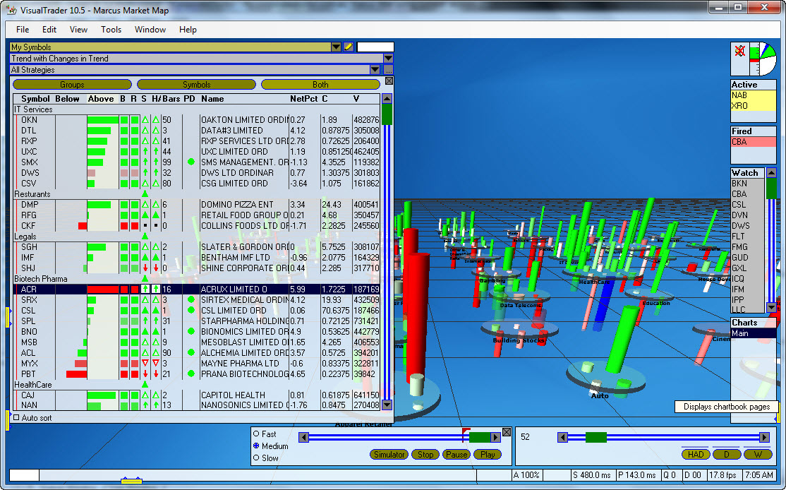786x490 pixels.
Task: Toggle the HAD button
Action: [695, 455]
